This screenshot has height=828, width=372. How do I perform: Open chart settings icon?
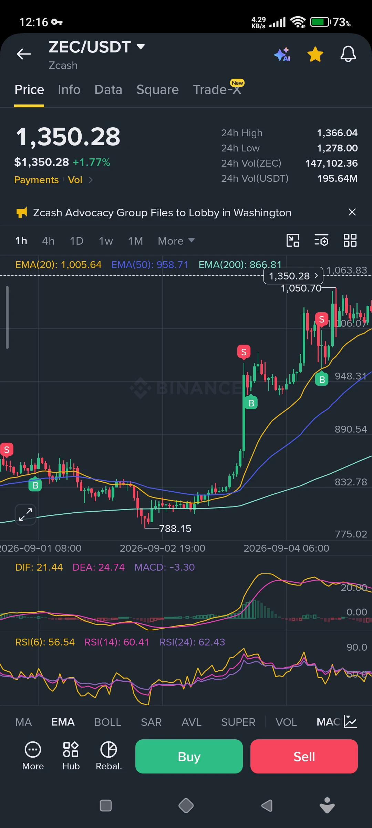click(321, 240)
